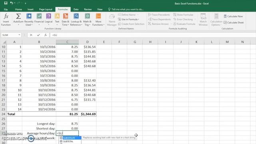Open Math & Trig functions

(x=87, y=20)
